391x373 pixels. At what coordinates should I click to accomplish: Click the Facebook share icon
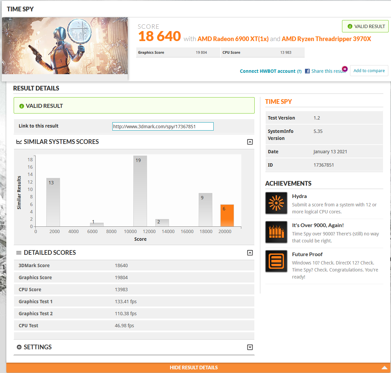[x=307, y=71]
